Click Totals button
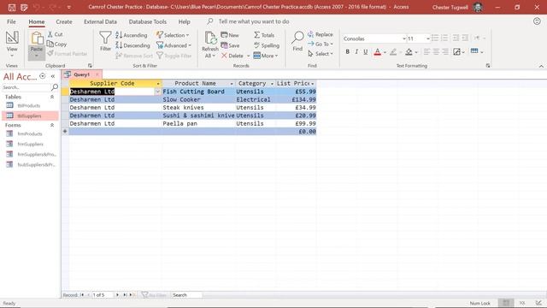Screen dimensions: 547x308 [x=264, y=35]
